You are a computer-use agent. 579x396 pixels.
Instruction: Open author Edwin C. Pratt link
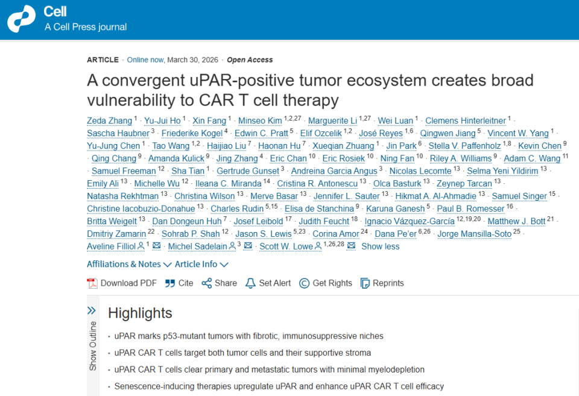coord(261,133)
